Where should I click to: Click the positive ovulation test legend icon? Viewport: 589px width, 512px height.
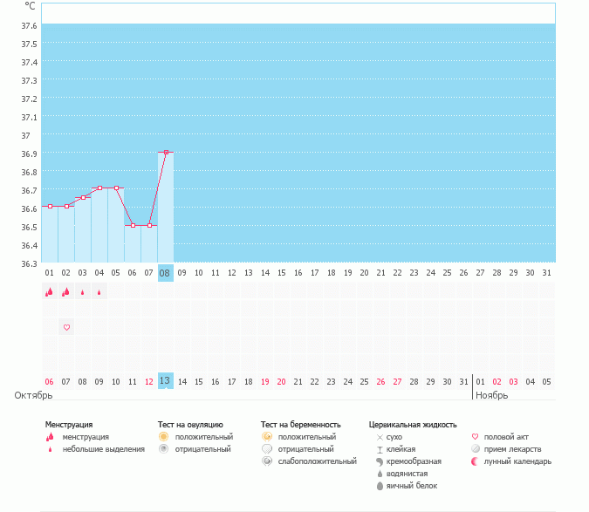(163, 436)
